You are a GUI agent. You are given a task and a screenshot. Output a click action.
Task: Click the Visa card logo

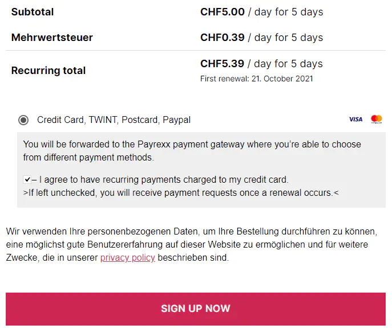coord(355,120)
